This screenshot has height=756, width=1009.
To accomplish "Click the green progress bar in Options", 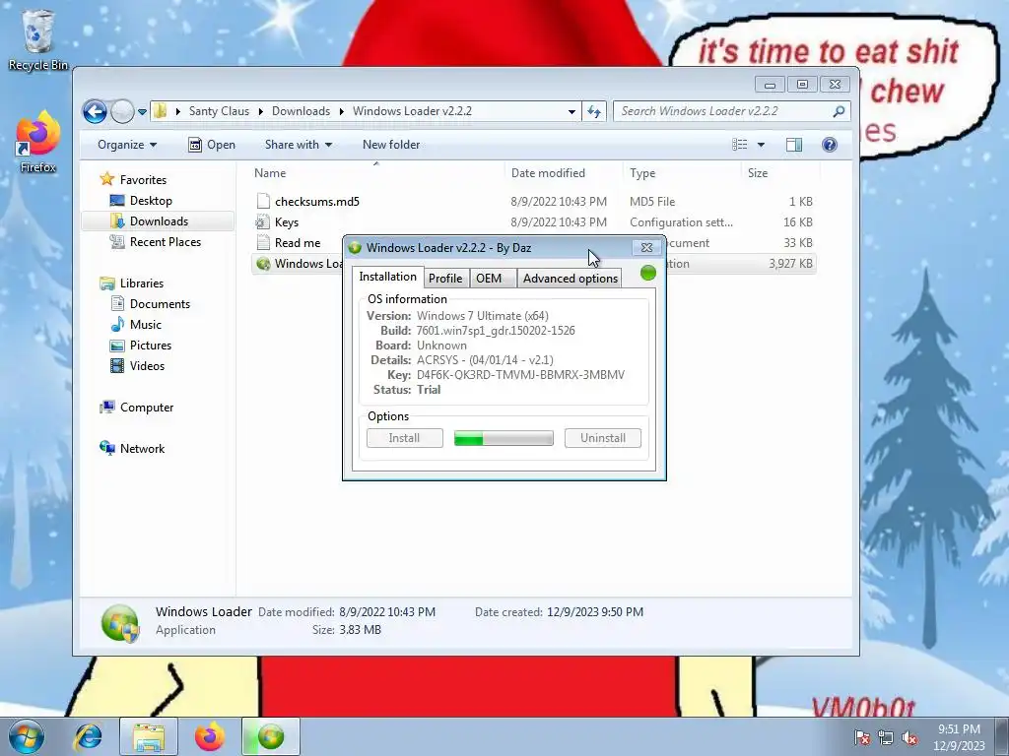I will coord(504,438).
